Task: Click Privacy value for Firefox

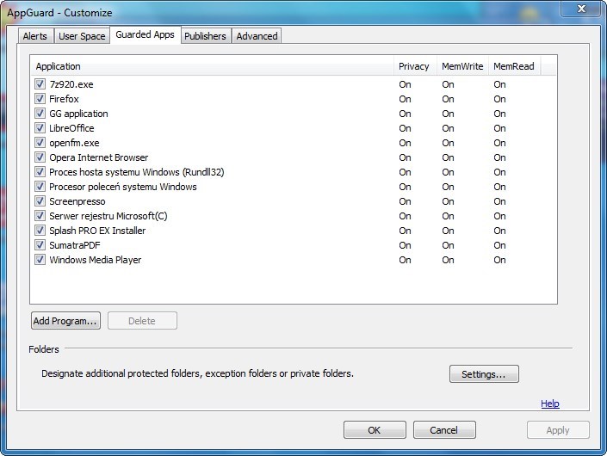Action: 405,99
